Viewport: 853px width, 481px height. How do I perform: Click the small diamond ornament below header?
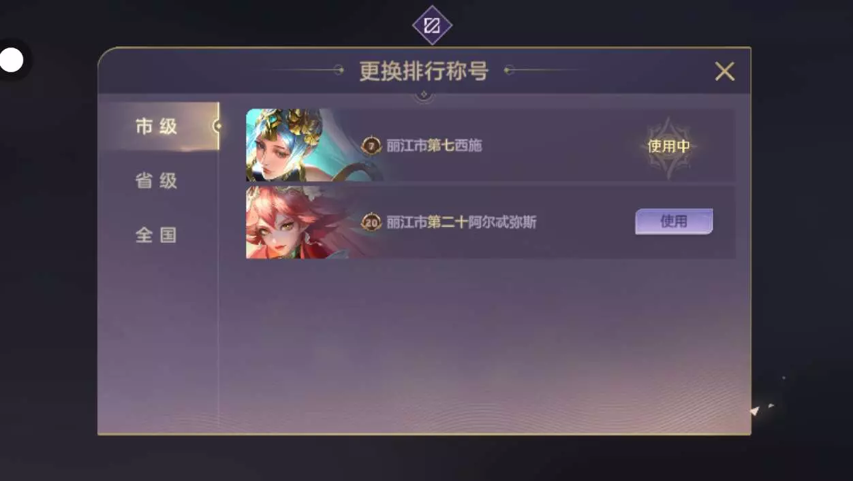(x=424, y=95)
